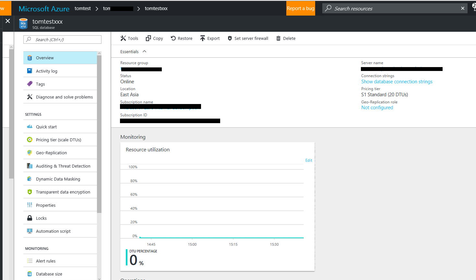This screenshot has width=476, height=280.
Task: Close the tomtestxxx blade
Action: (8, 21)
